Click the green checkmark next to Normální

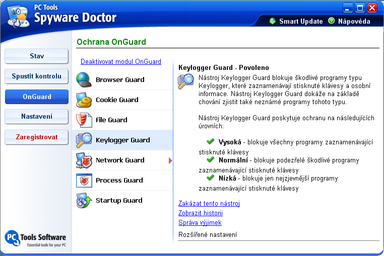coord(210,159)
